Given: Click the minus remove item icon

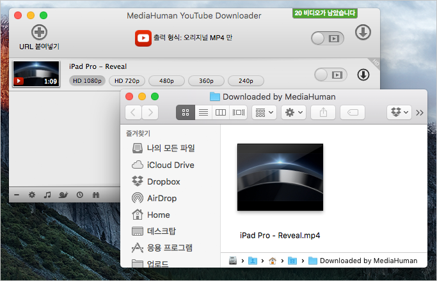Looking at the screenshot, I should click(17, 195).
